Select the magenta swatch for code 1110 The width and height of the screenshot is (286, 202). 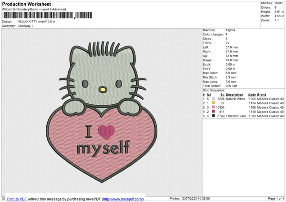pyautogui.click(x=214, y=111)
